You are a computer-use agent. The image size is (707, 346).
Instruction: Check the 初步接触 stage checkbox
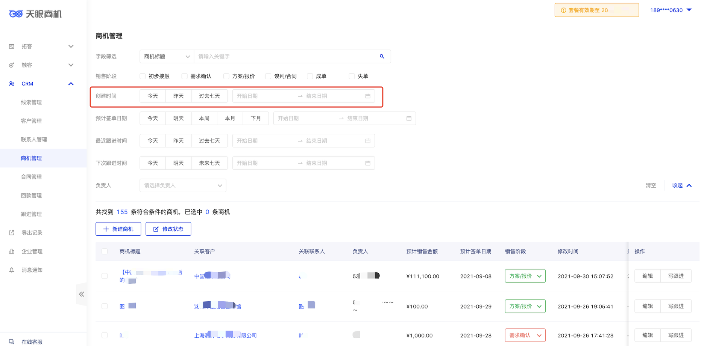(143, 76)
